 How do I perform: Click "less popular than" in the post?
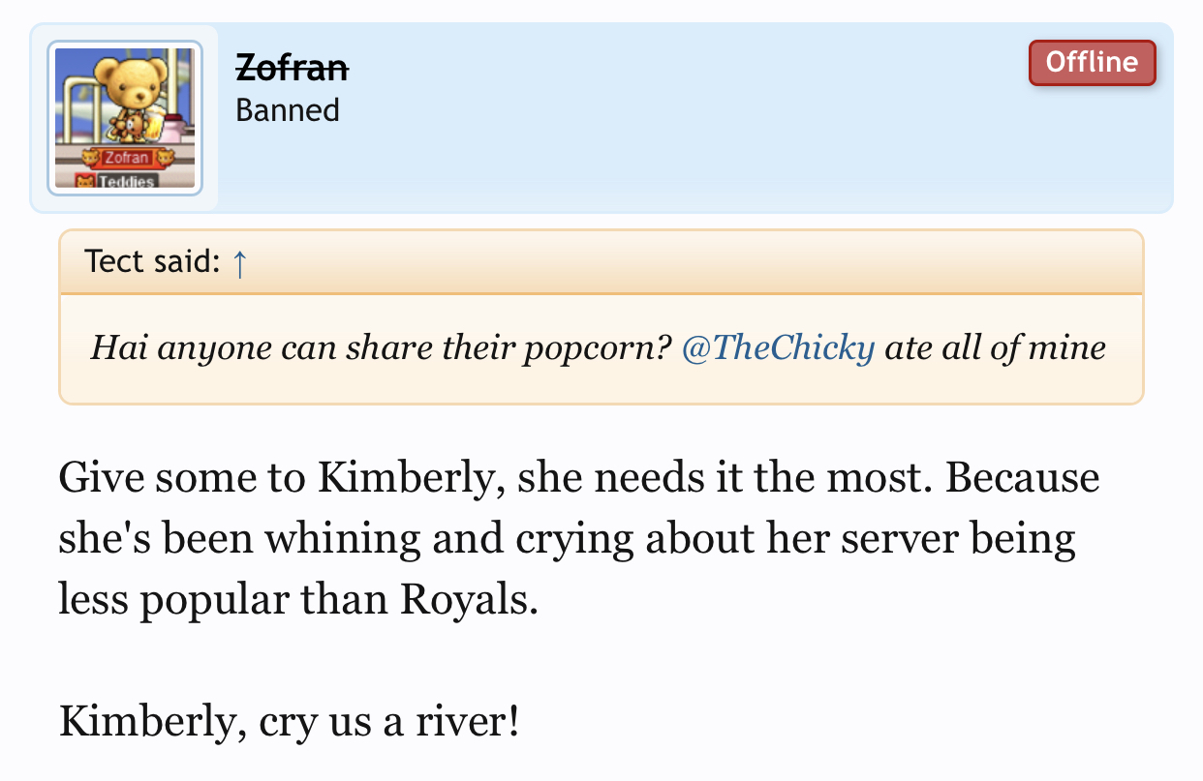point(223,601)
